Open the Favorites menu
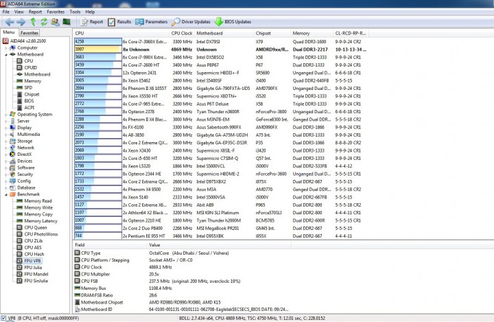 (x=56, y=12)
